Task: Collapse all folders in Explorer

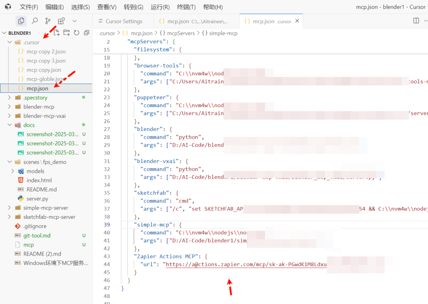Action: (86, 33)
